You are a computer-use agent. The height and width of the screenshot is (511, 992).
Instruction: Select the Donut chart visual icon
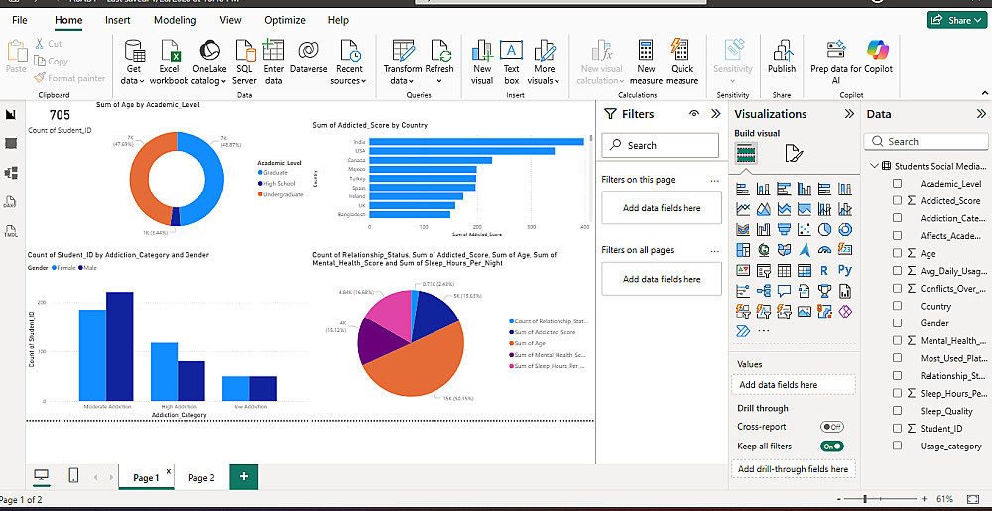coord(844,229)
